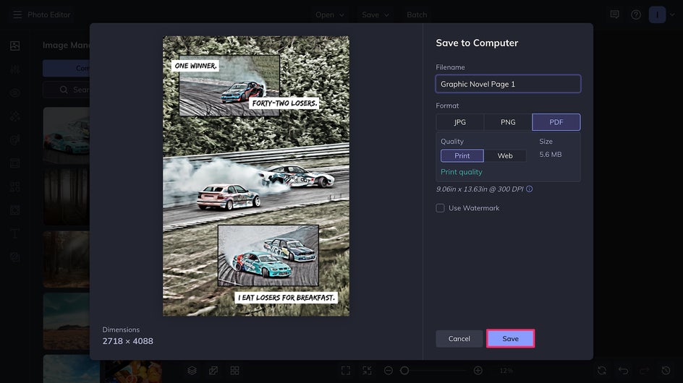Click the zoom in plus icon

(478, 371)
